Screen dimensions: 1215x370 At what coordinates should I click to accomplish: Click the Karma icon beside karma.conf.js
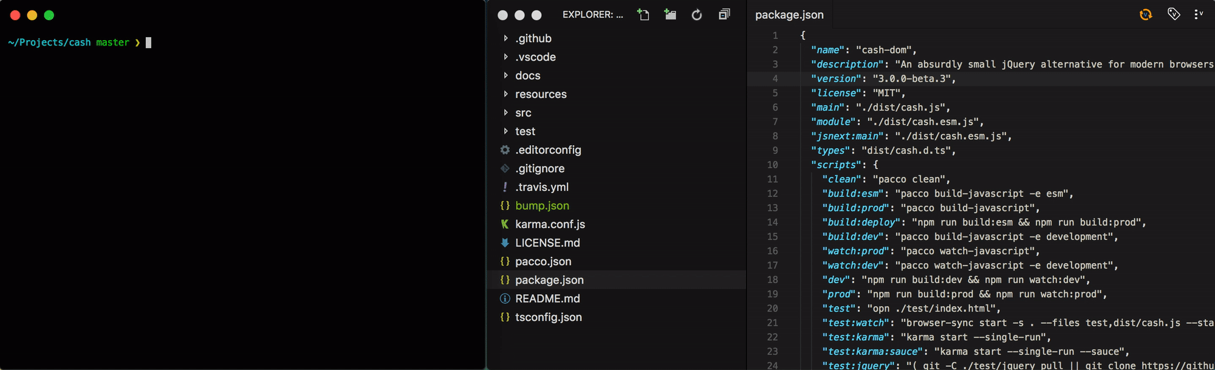pyautogui.click(x=505, y=224)
